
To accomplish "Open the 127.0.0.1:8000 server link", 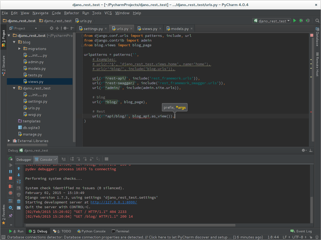I will point(114,202).
